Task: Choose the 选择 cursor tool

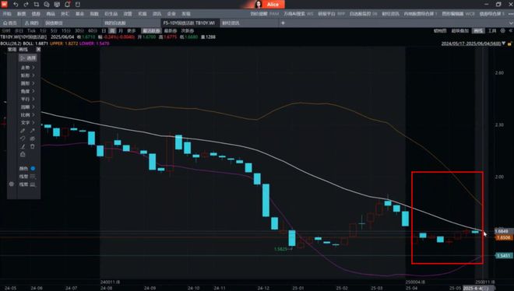Action: [x=28, y=58]
